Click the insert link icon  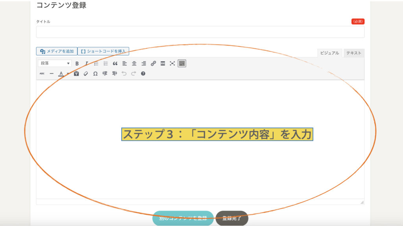coord(153,64)
